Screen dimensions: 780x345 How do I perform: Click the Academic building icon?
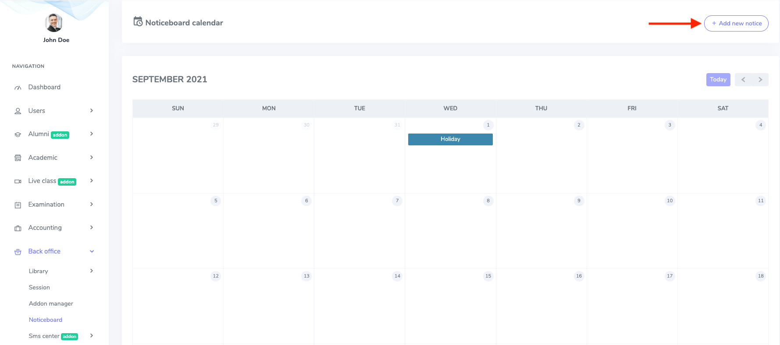coord(18,158)
